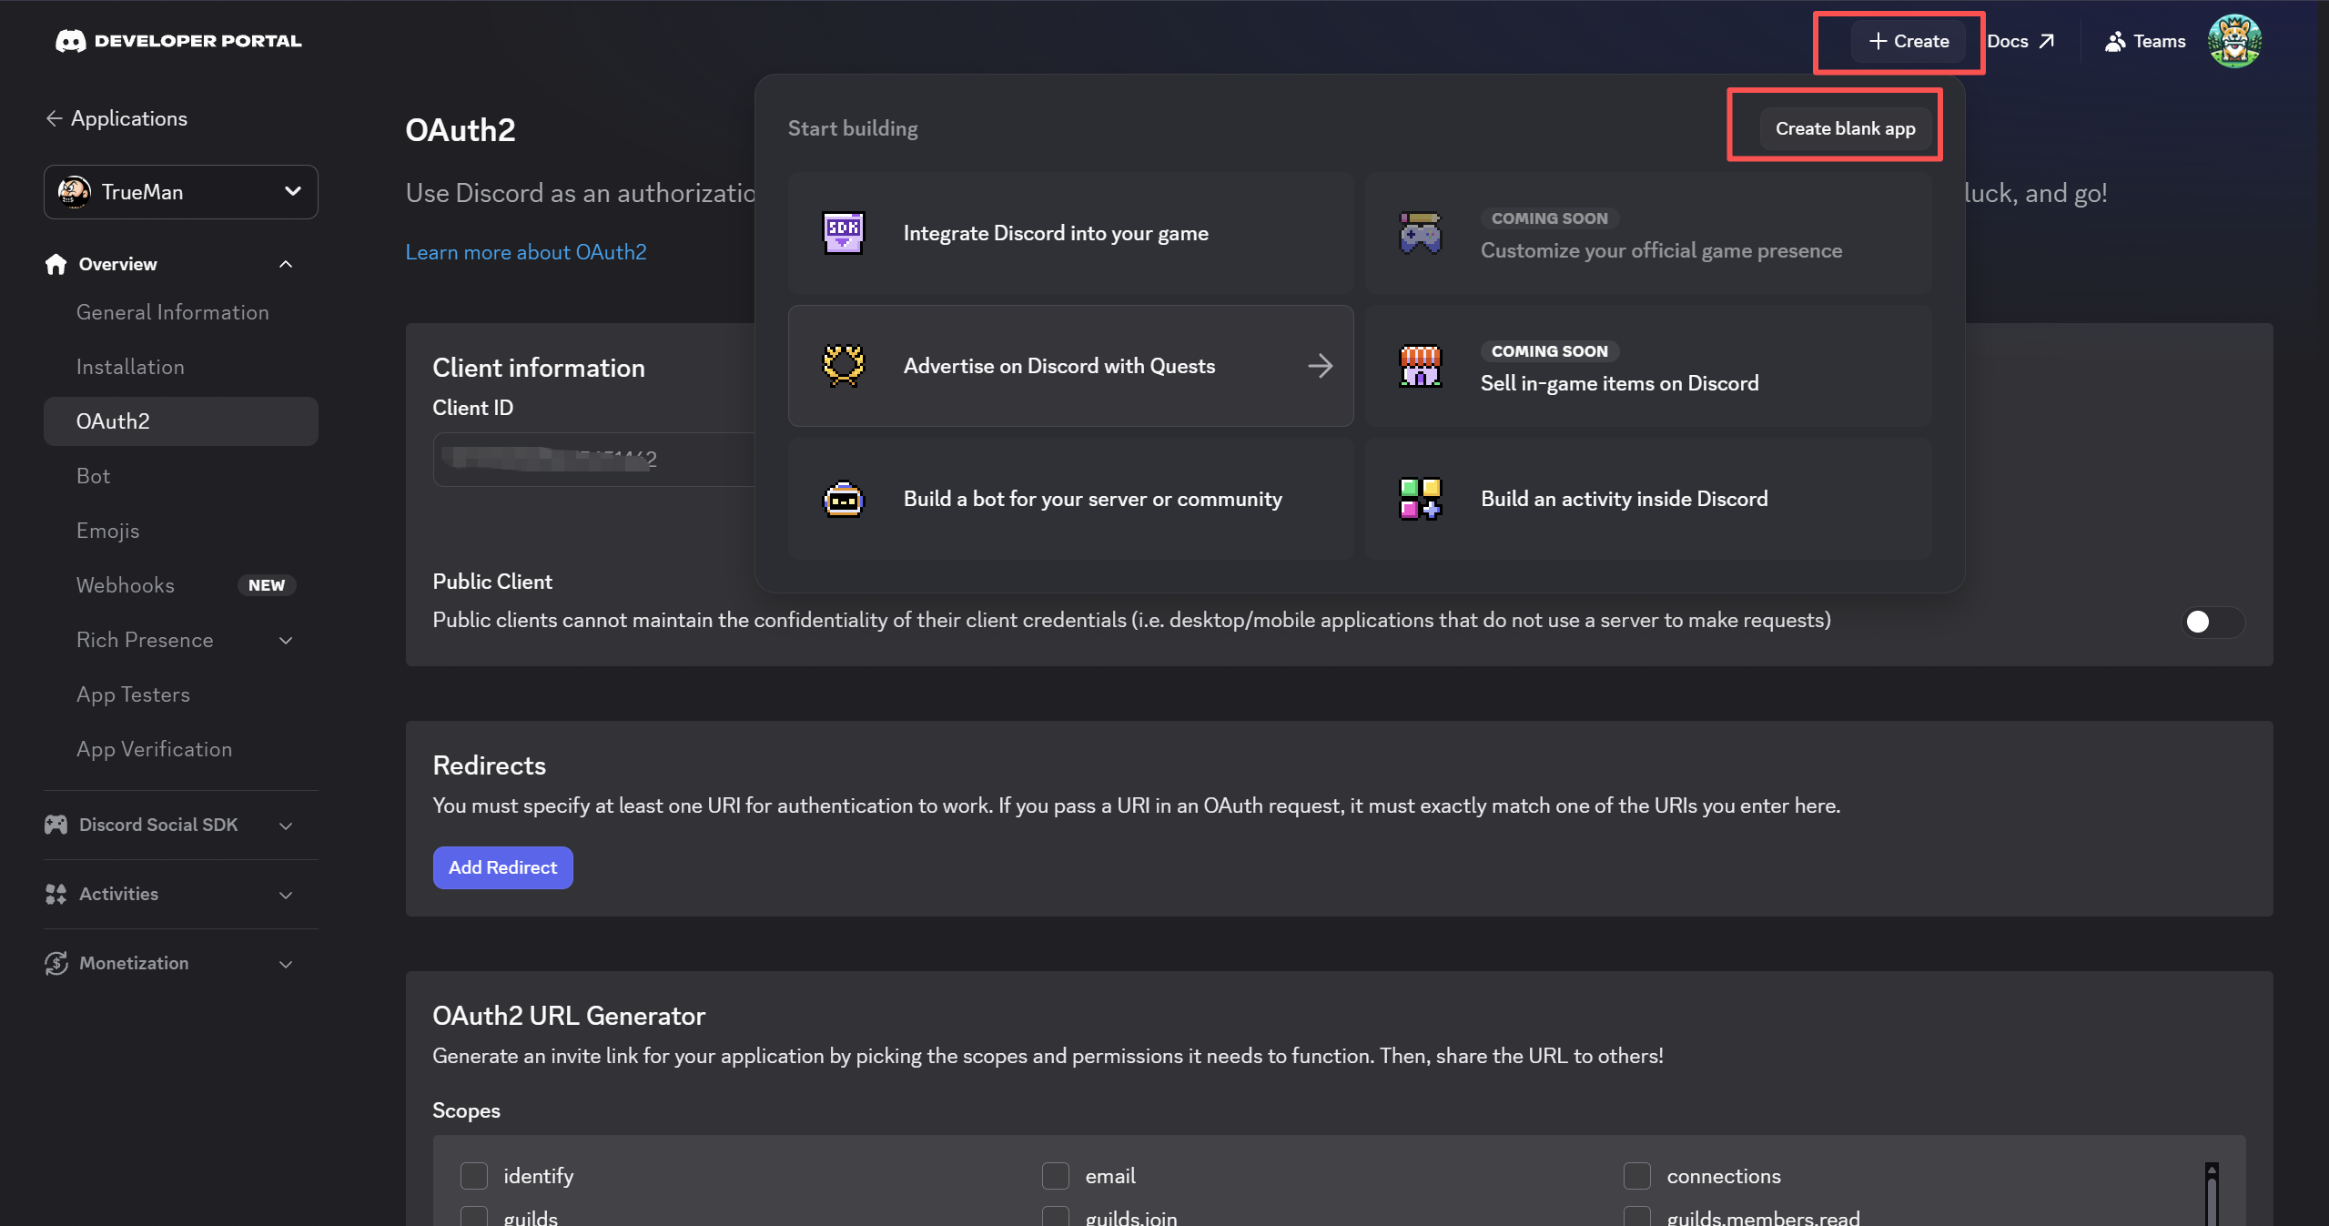
Task: Open the Bot settings page
Action: [93, 476]
